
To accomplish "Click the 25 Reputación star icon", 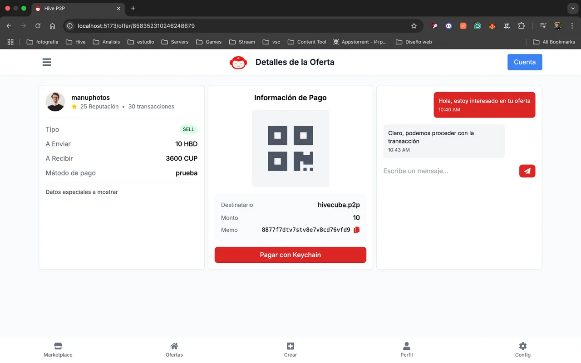I will pyautogui.click(x=74, y=107).
